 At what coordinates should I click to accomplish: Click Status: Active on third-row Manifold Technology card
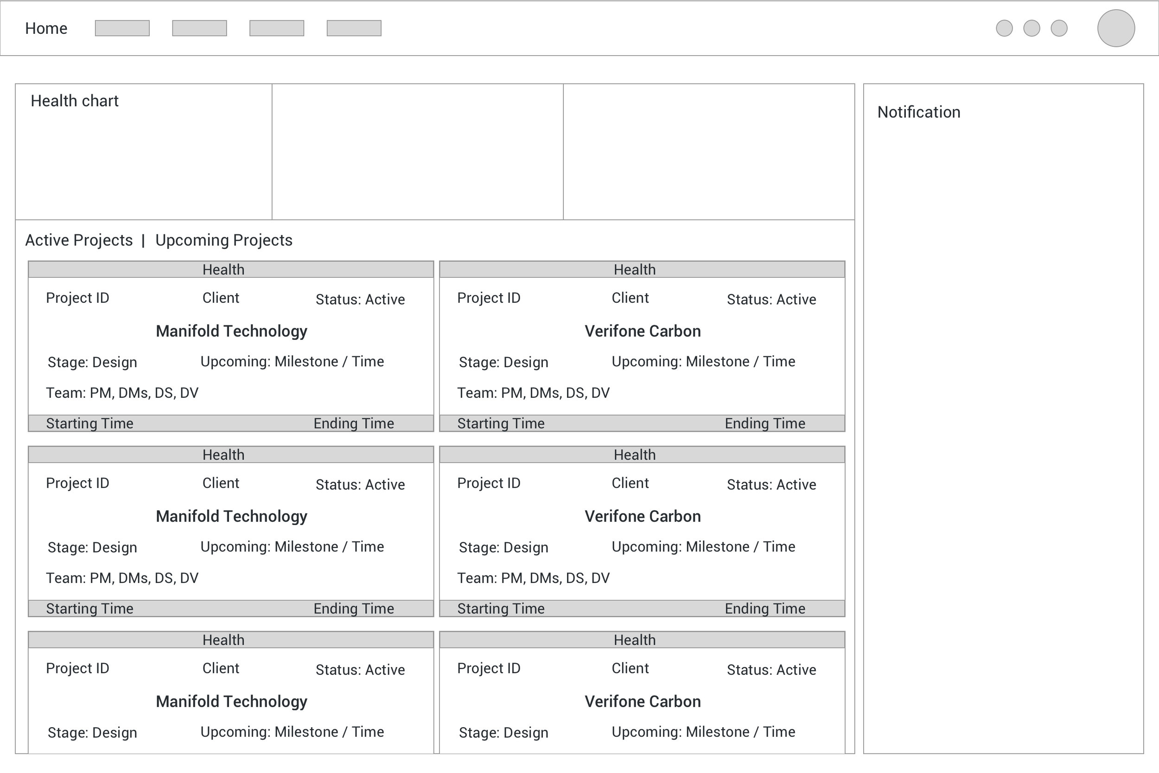click(x=360, y=670)
